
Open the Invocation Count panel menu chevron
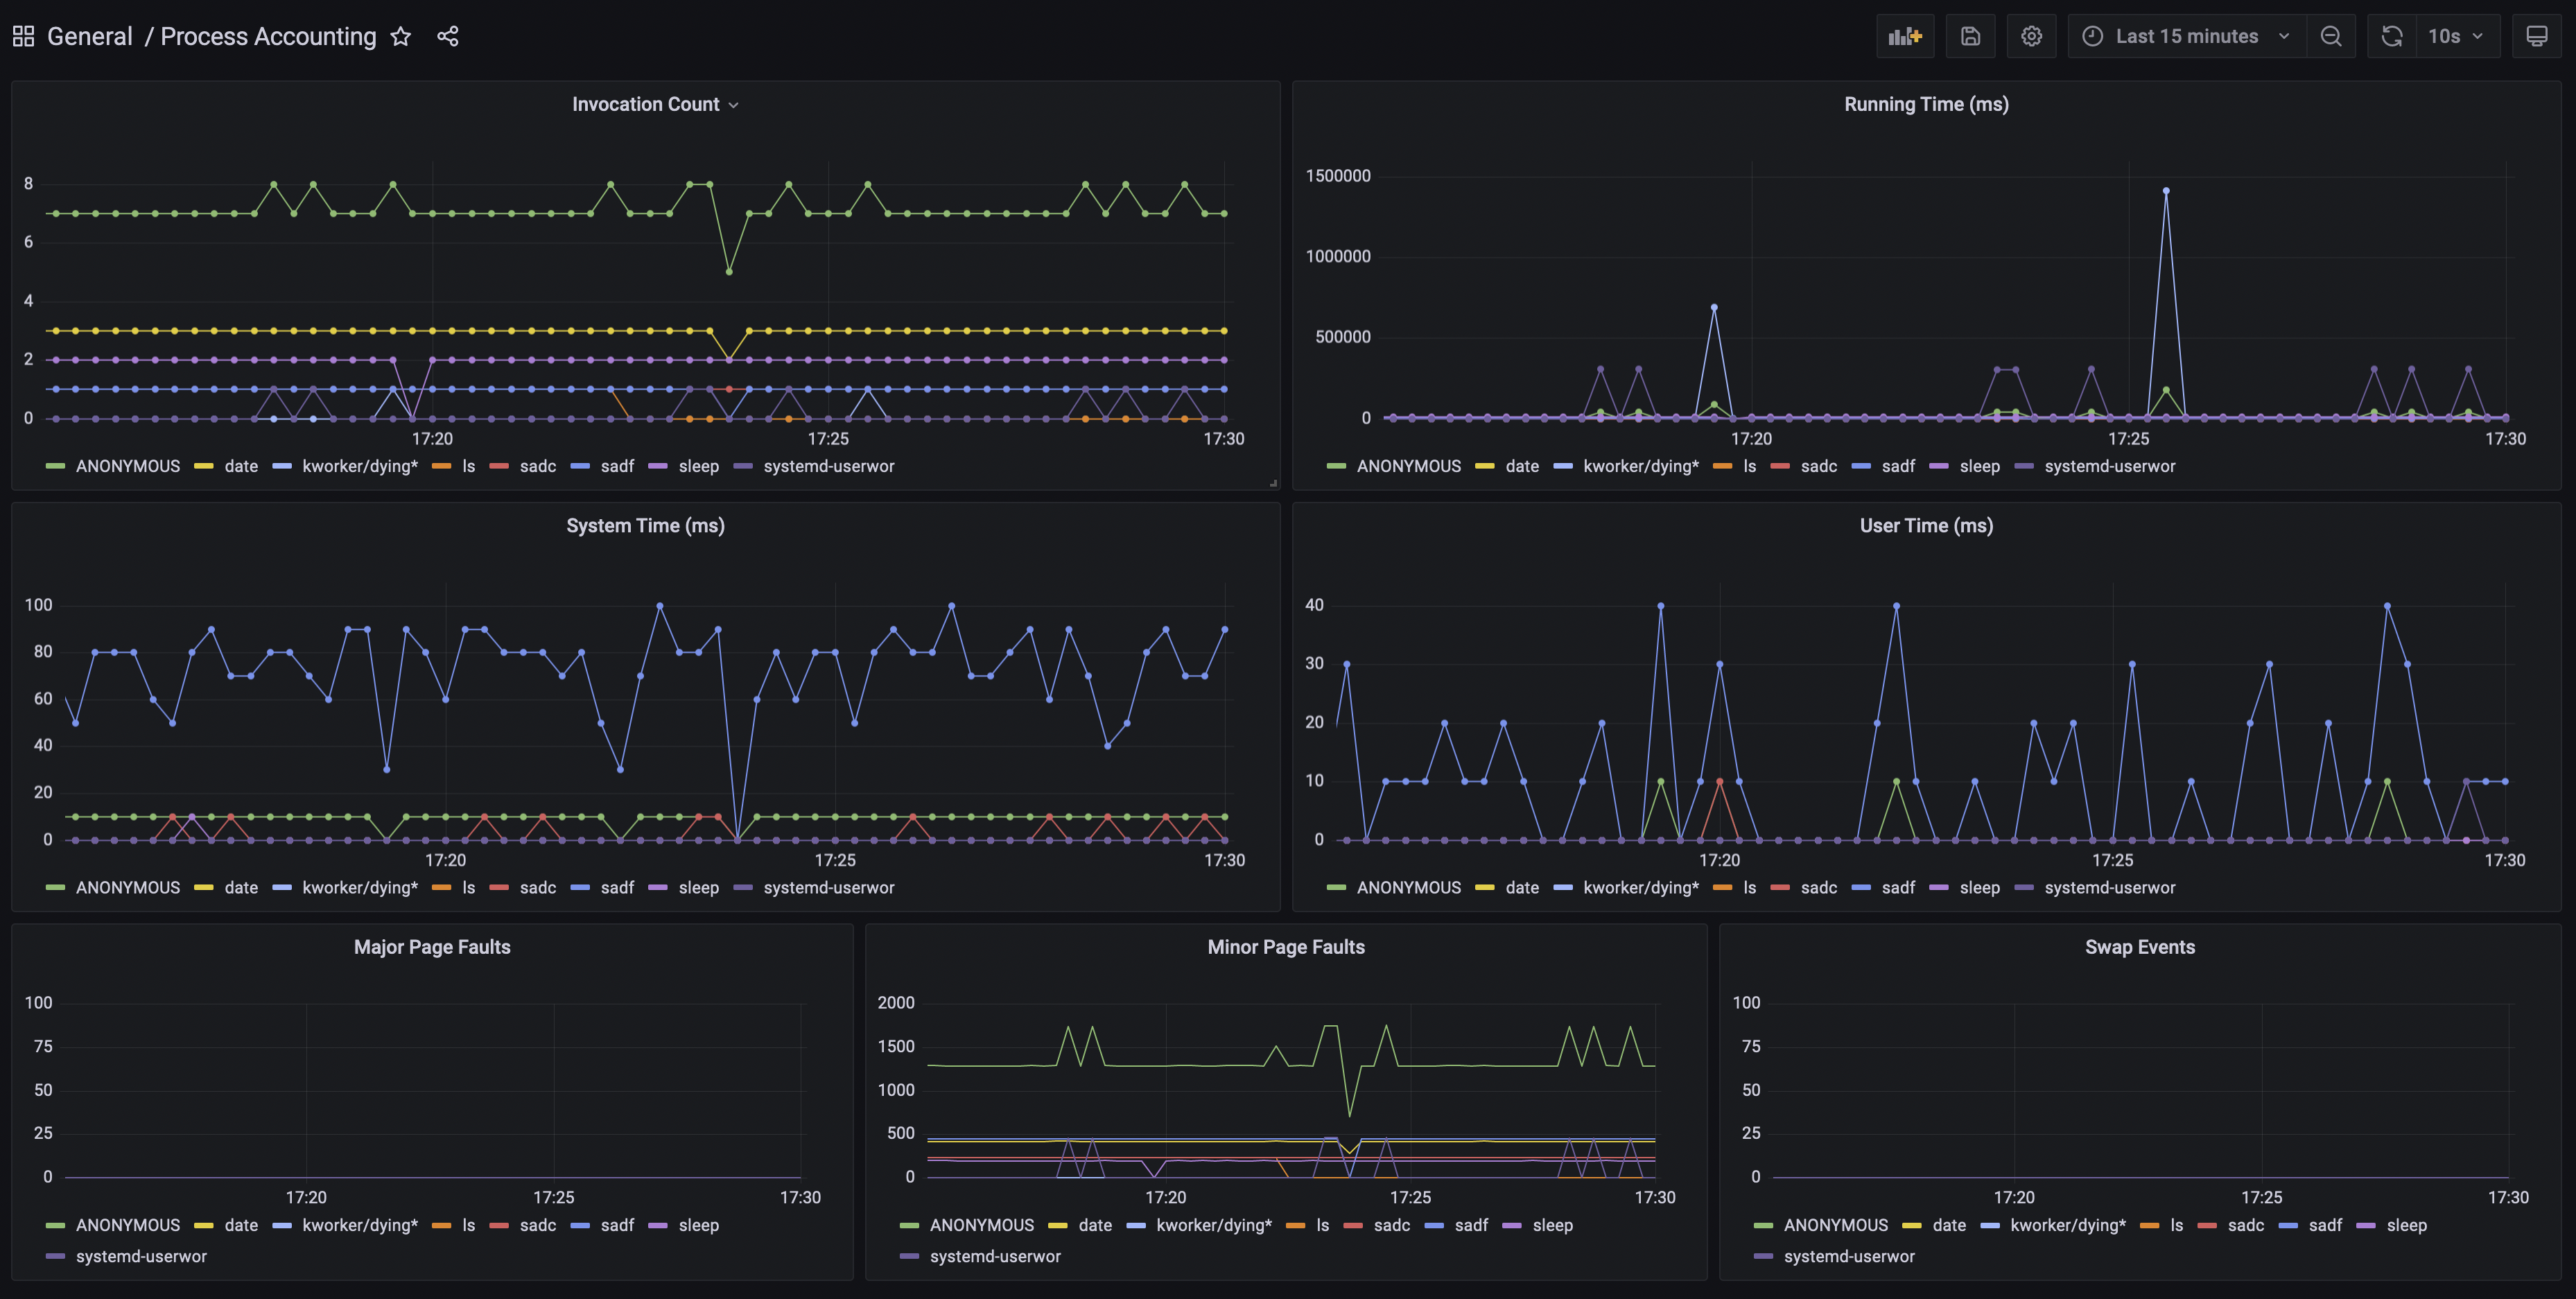coord(733,105)
